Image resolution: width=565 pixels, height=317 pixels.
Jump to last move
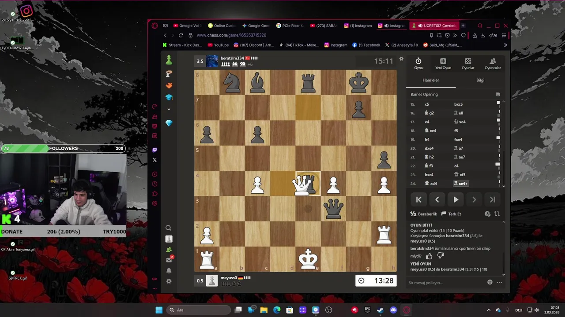[493, 199]
